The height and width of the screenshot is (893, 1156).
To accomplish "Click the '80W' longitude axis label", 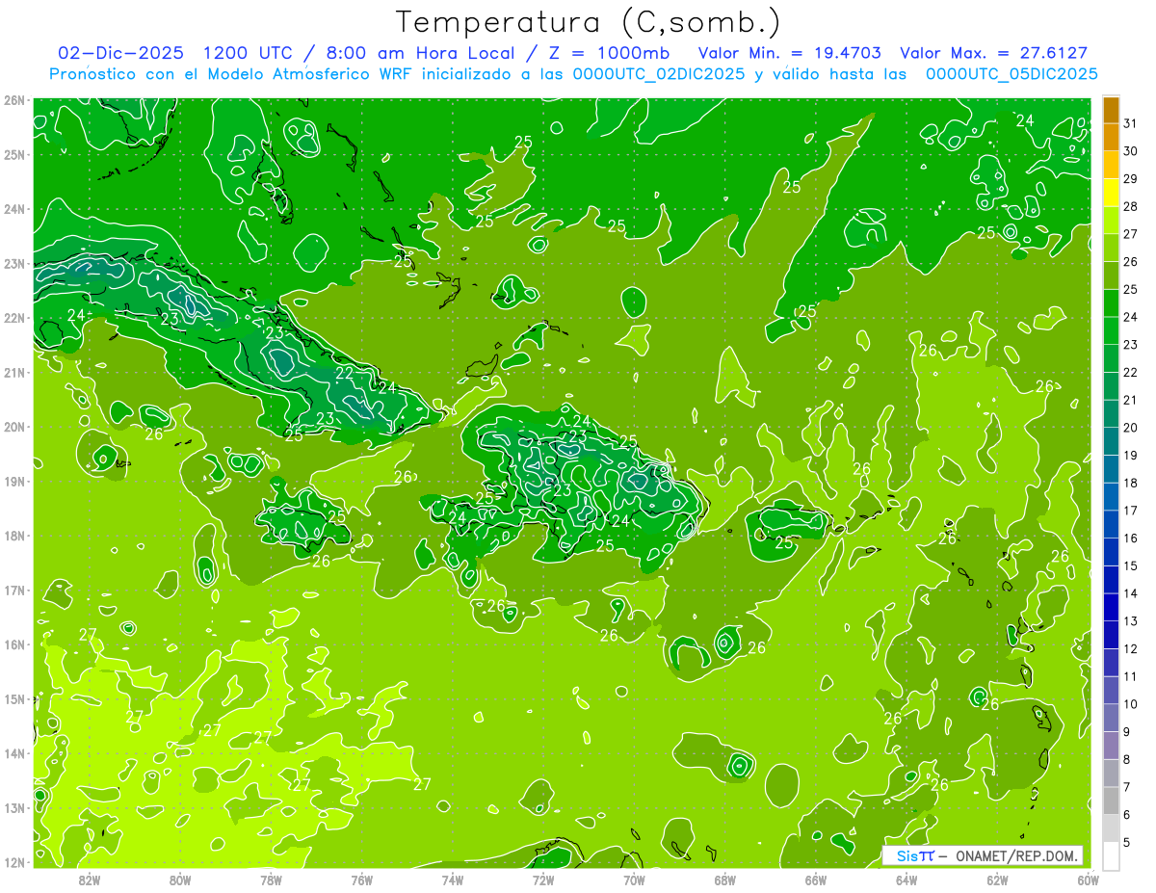I will [180, 880].
